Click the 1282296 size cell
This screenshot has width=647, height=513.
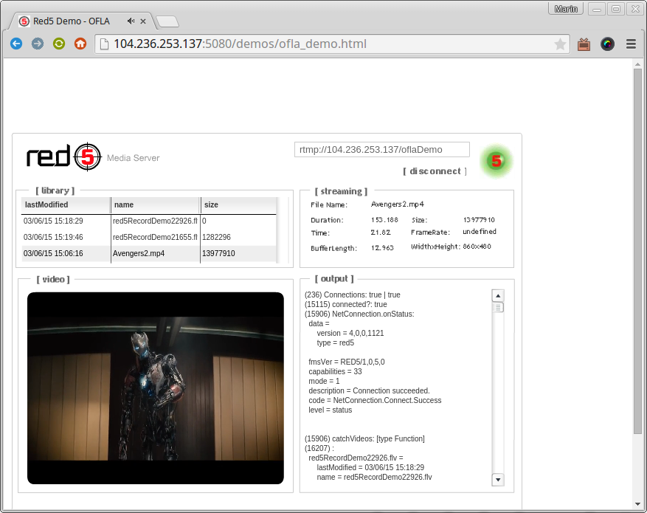tap(216, 238)
